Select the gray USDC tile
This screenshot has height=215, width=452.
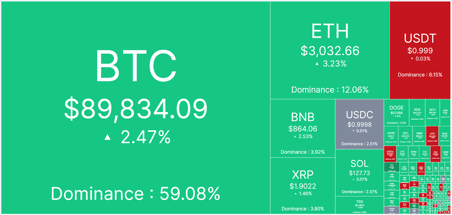[359, 124]
